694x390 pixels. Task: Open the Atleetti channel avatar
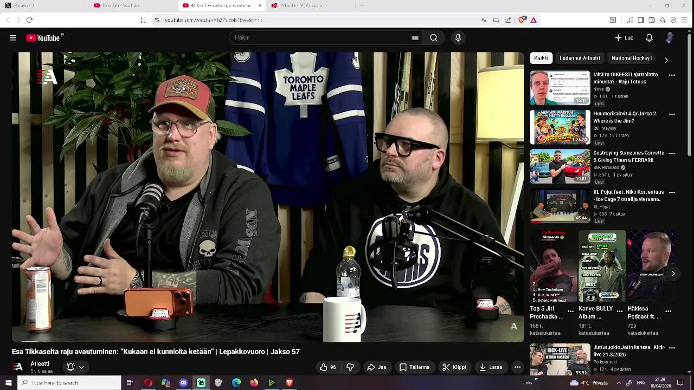click(x=18, y=367)
